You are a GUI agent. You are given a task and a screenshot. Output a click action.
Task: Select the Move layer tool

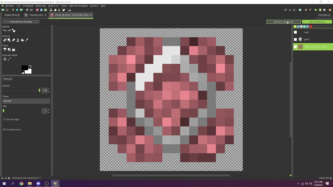click(x=5, y=59)
